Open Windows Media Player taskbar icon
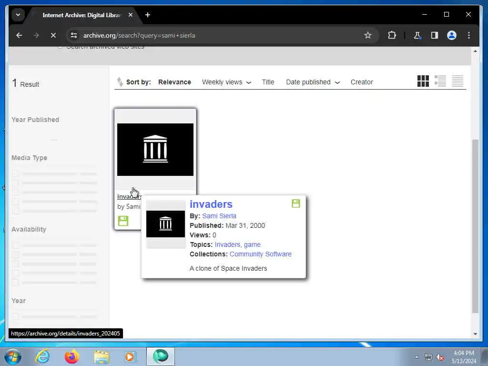 pyautogui.click(x=130, y=356)
